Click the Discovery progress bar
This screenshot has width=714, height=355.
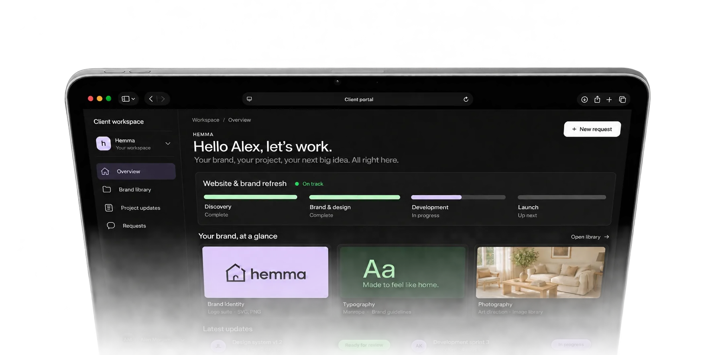tap(250, 197)
